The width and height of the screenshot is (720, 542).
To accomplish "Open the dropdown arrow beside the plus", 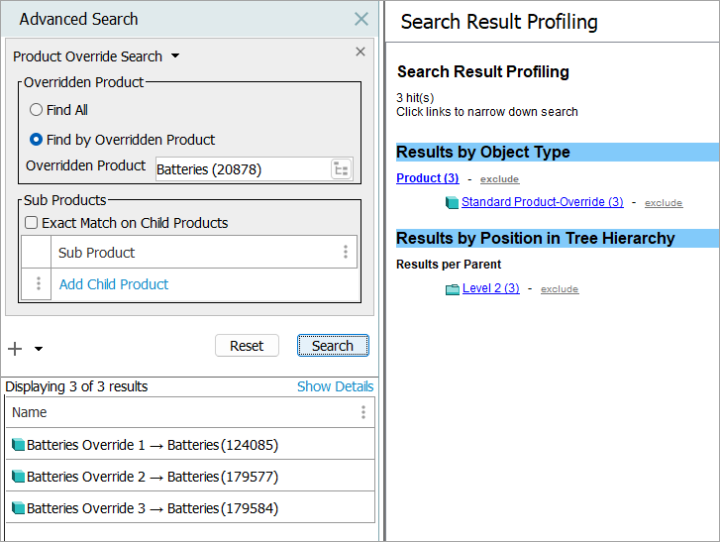I will click(39, 349).
